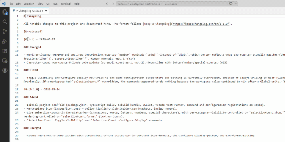Click the VS Code logo in title bar
This screenshot has width=285, height=142.
click(4, 4)
